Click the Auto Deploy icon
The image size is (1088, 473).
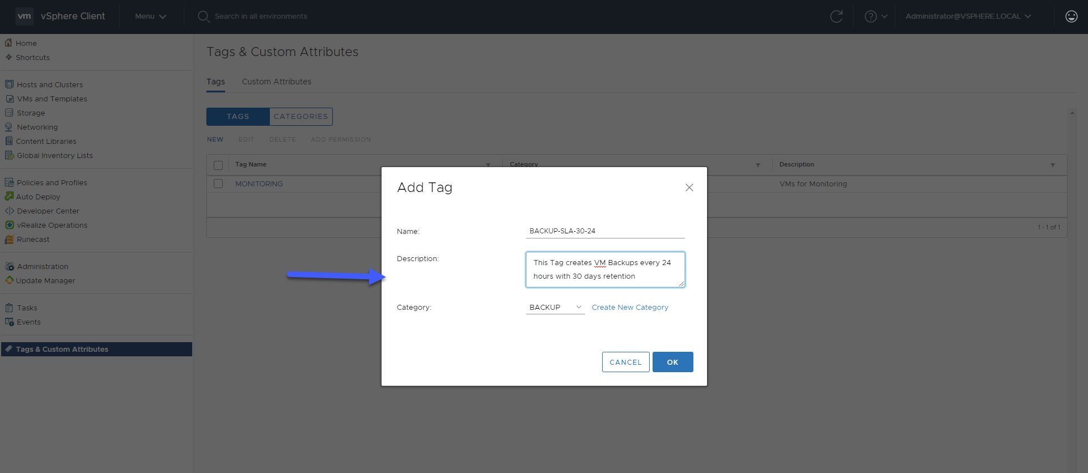point(9,196)
